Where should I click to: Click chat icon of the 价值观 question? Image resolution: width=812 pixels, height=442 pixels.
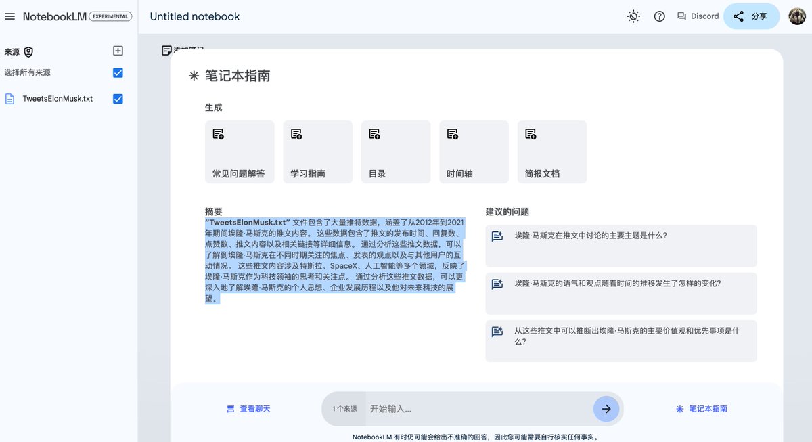(x=497, y=332)
